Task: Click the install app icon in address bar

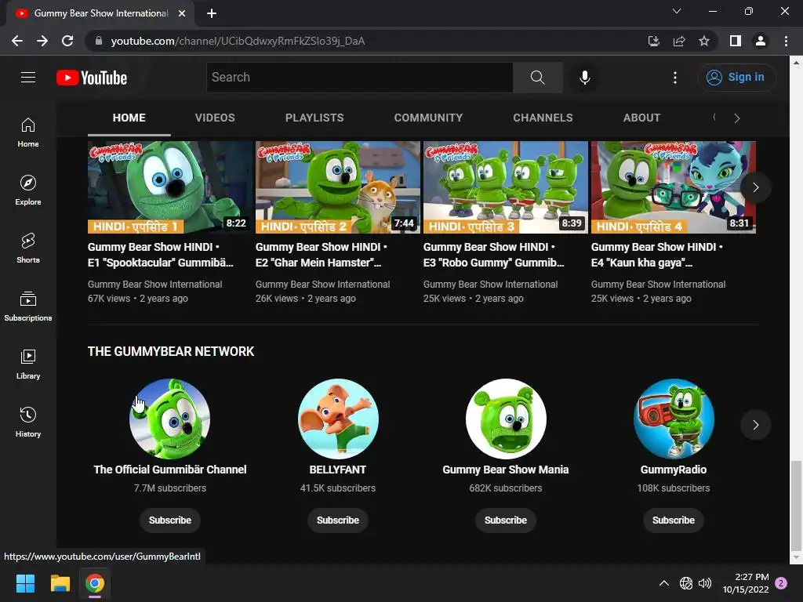Action: (653, 41)
